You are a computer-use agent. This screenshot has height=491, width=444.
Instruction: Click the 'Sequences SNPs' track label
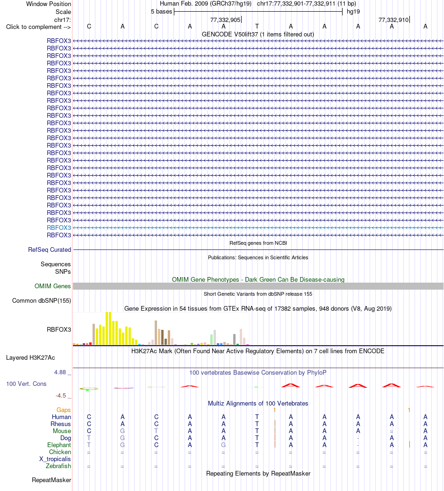coord(56,268)
